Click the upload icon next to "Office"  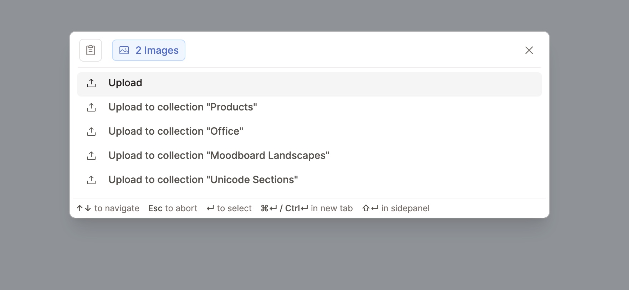(91, 131)
